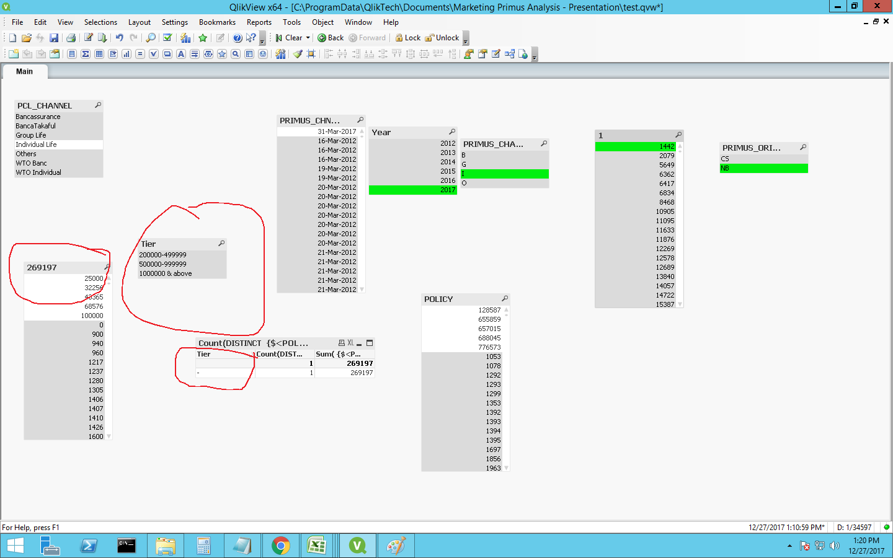Select Bancassurance in PCL_CHANNEL list
The width and height of the screenshot is (893, 558).
point(59,117)
